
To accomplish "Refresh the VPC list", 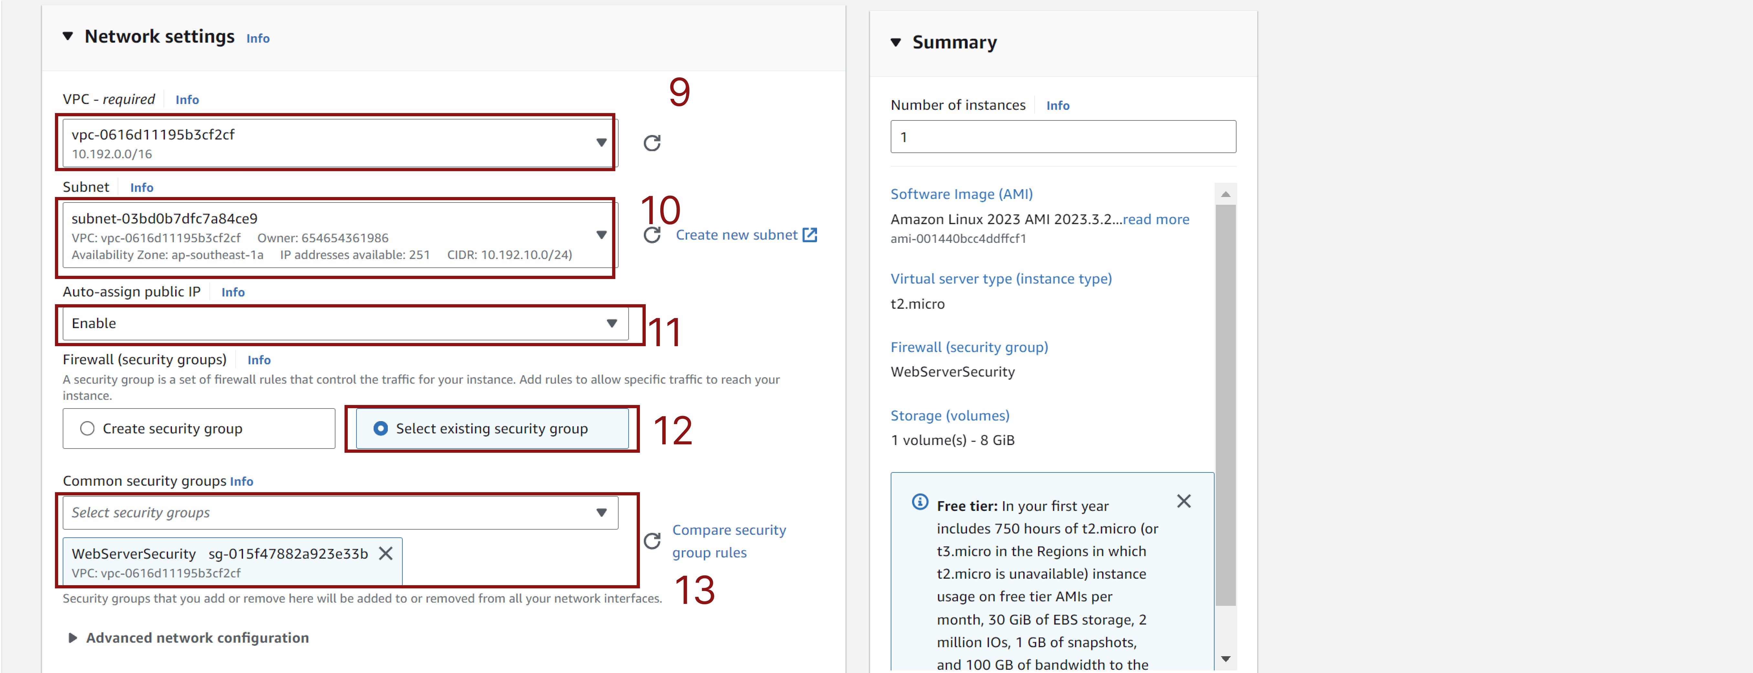I will (652, 143).
